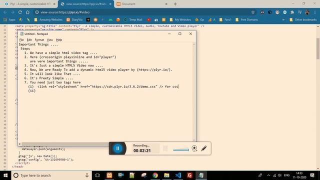The height and width of the screenshot is (180, 320).
Task: Open the pencil annotation tool in recorder
Action: coord(204,148)
